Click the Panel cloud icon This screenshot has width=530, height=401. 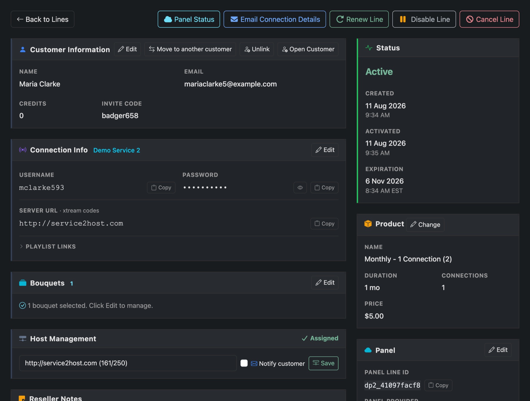click(368, 350)
